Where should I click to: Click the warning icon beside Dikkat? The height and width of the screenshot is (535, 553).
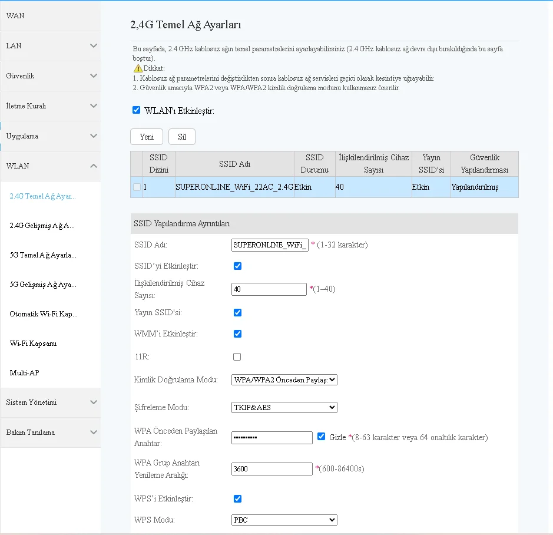tap(138, 68)
